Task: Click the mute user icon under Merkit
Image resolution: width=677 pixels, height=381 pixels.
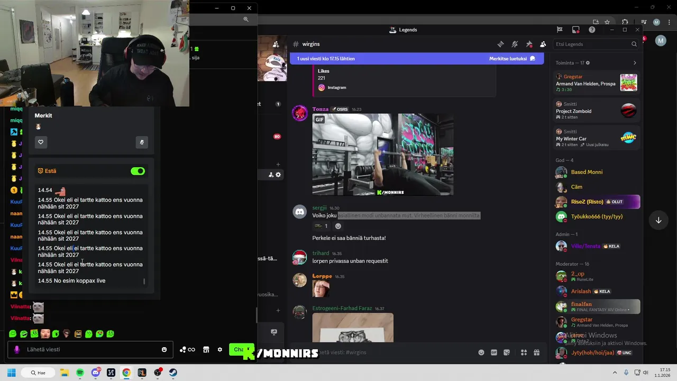Action: coord(141,142)
